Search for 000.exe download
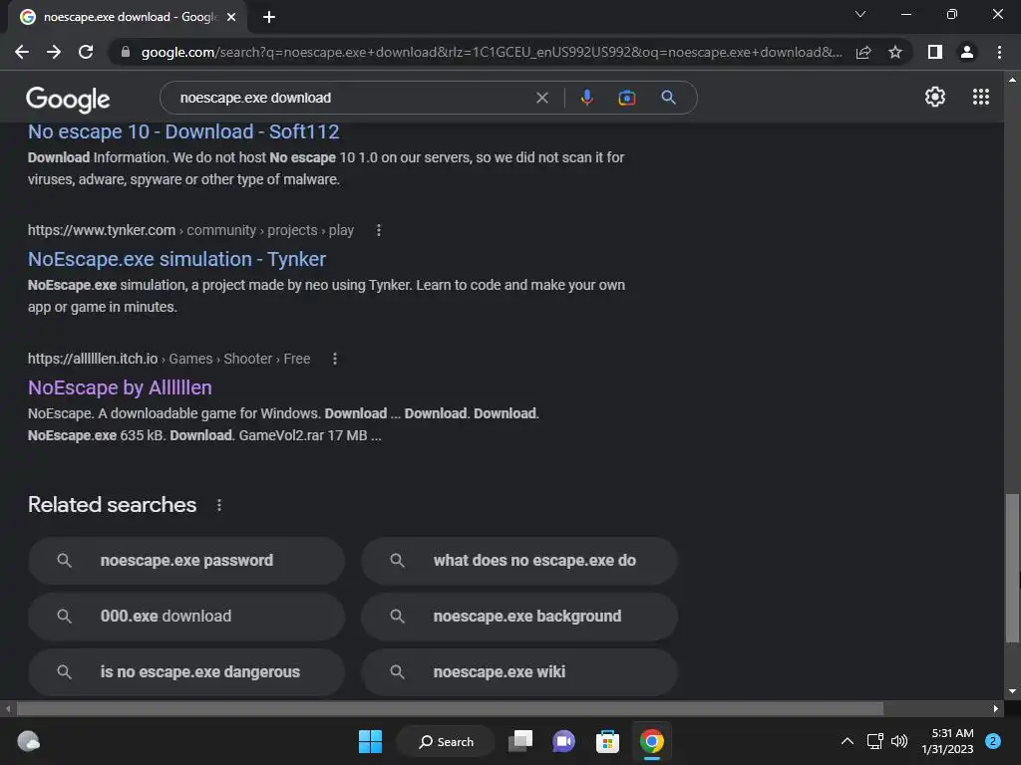The width and height of the screenshot is (1021, 765). [x=186, y=616]
